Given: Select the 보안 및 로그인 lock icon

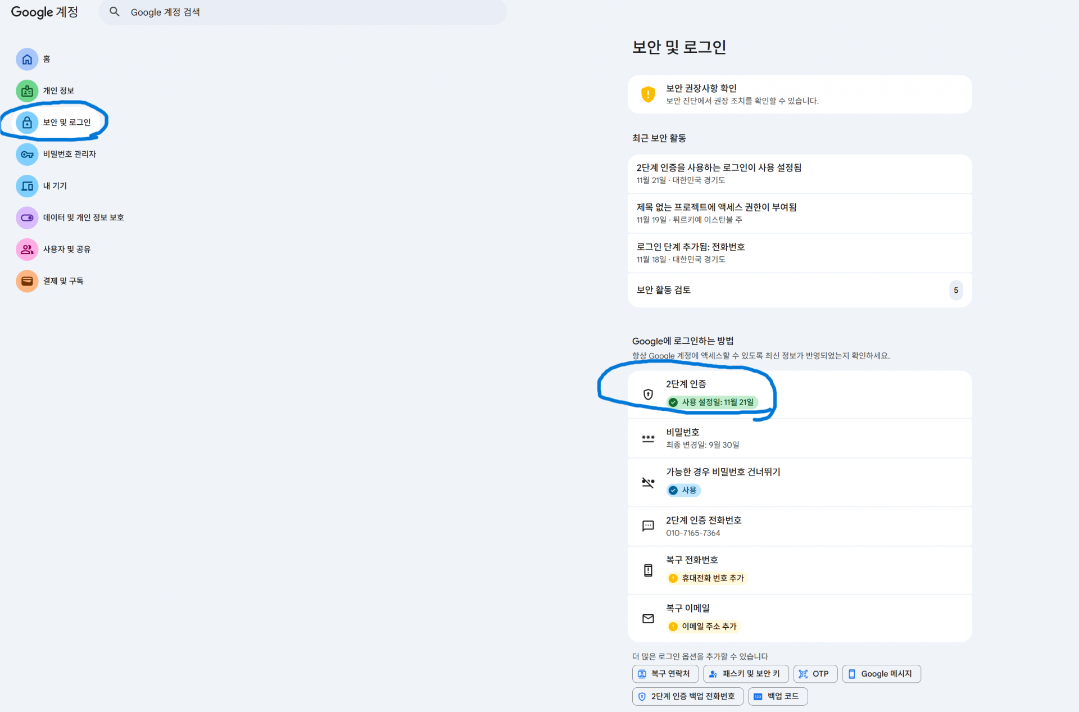Looking at the screenshot, I should [27, 122].
